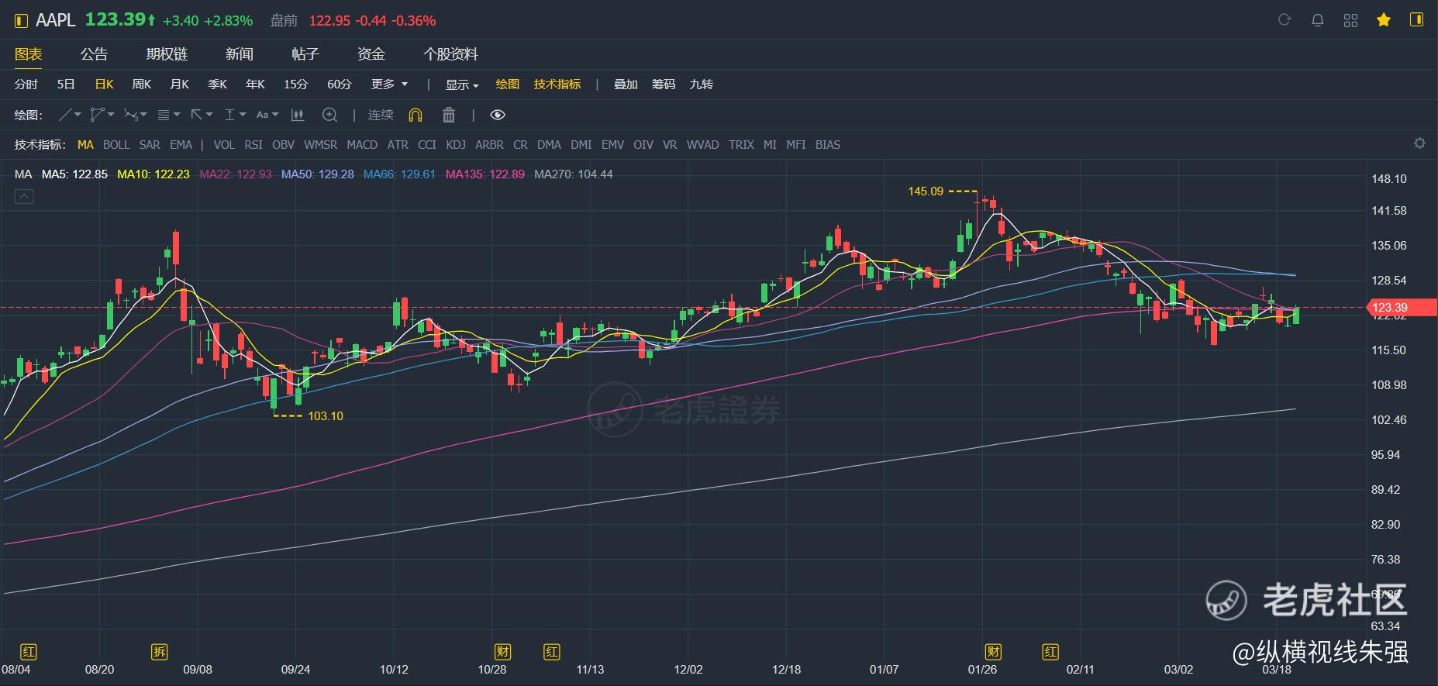Open polyline tool dropdown arrow
The width and height of the screenshot is (1438, 686).
pyautogui.click(x=111, y=115)
